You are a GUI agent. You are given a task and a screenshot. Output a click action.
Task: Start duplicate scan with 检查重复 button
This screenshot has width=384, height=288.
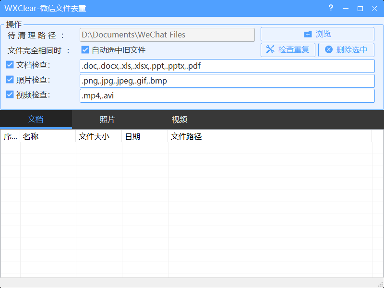[x=288, y=50]
